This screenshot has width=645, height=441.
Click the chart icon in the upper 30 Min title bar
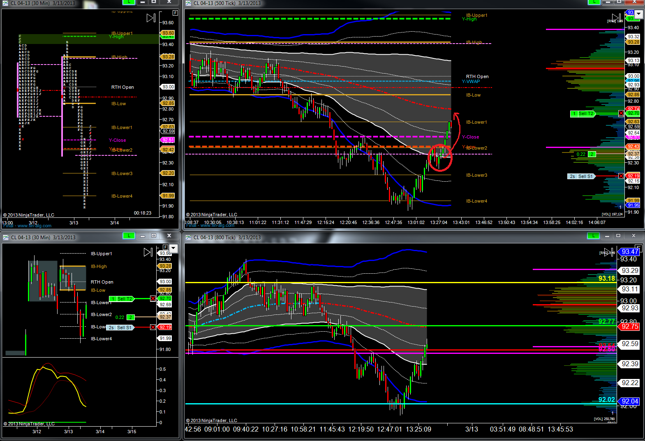click(5, 3)
